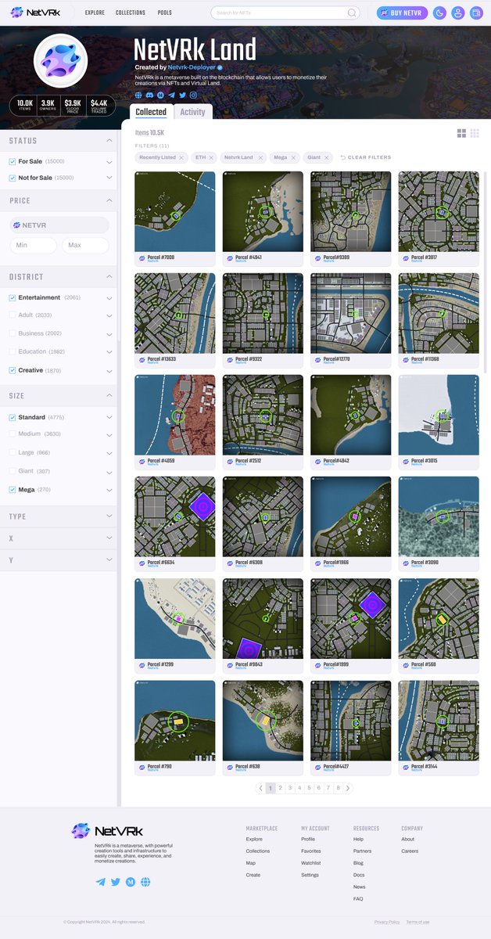Open the POOLS menu in header
The height and width of the screenshot is (939, 491).
point(164,13)
